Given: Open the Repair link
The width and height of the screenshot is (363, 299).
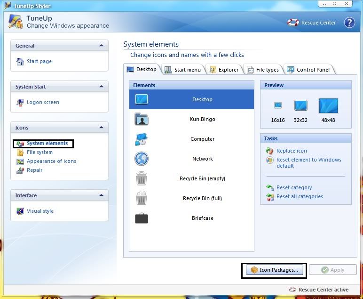Looking at the screenshot, I should tap(34, 170).
